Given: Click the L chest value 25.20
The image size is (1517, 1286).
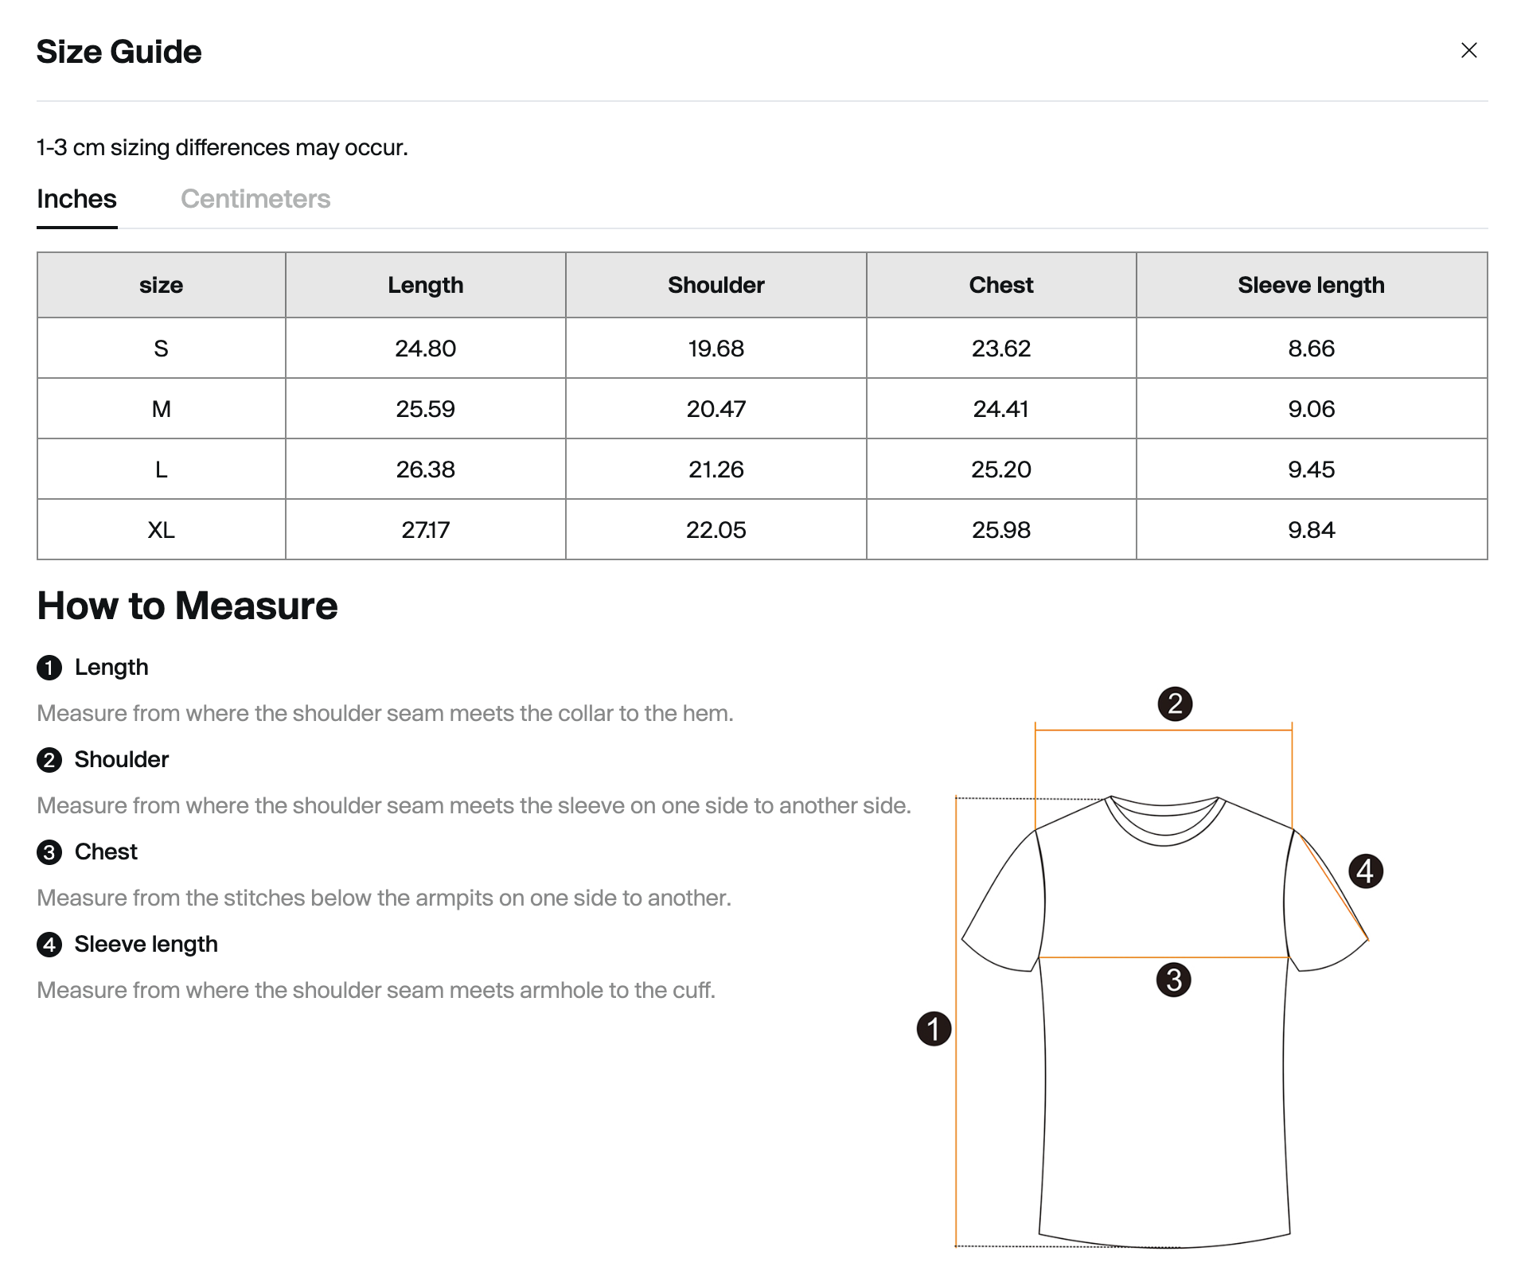Looking at the screenshot, I should tap(1000, 470).
